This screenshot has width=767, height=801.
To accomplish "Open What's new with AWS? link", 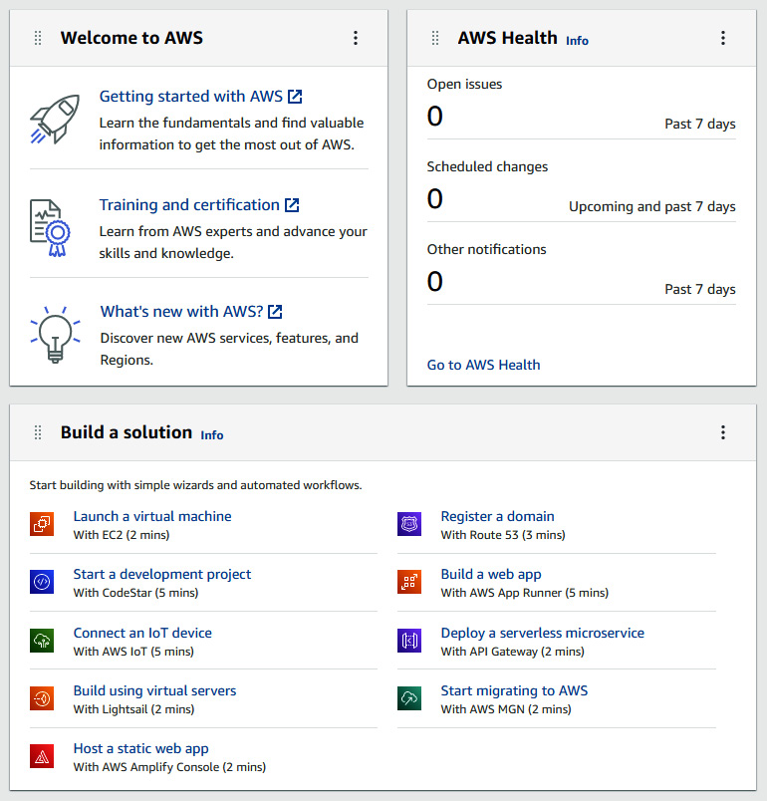I will (182, 311).
